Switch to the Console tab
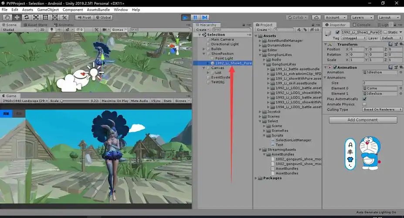Image resolution: width=404 pixels, height=218 pixels. point(361,25)
